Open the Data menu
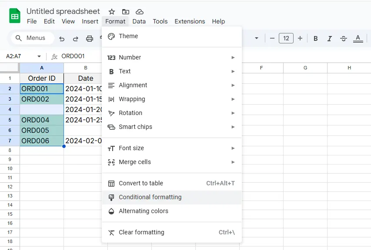The height and width of the screenshot is (250, 371). [x=139, y=21]
